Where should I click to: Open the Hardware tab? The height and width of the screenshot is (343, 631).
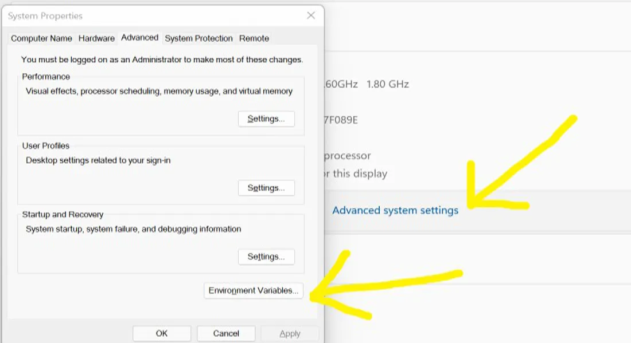pos(96,38)
